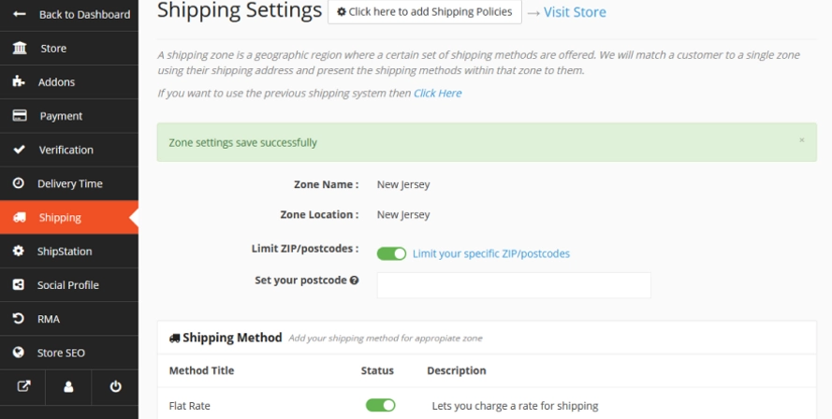The height and width of the screenshot is (419, 832).
Task: Click the Method Title column header
Action: click(201, 370)
